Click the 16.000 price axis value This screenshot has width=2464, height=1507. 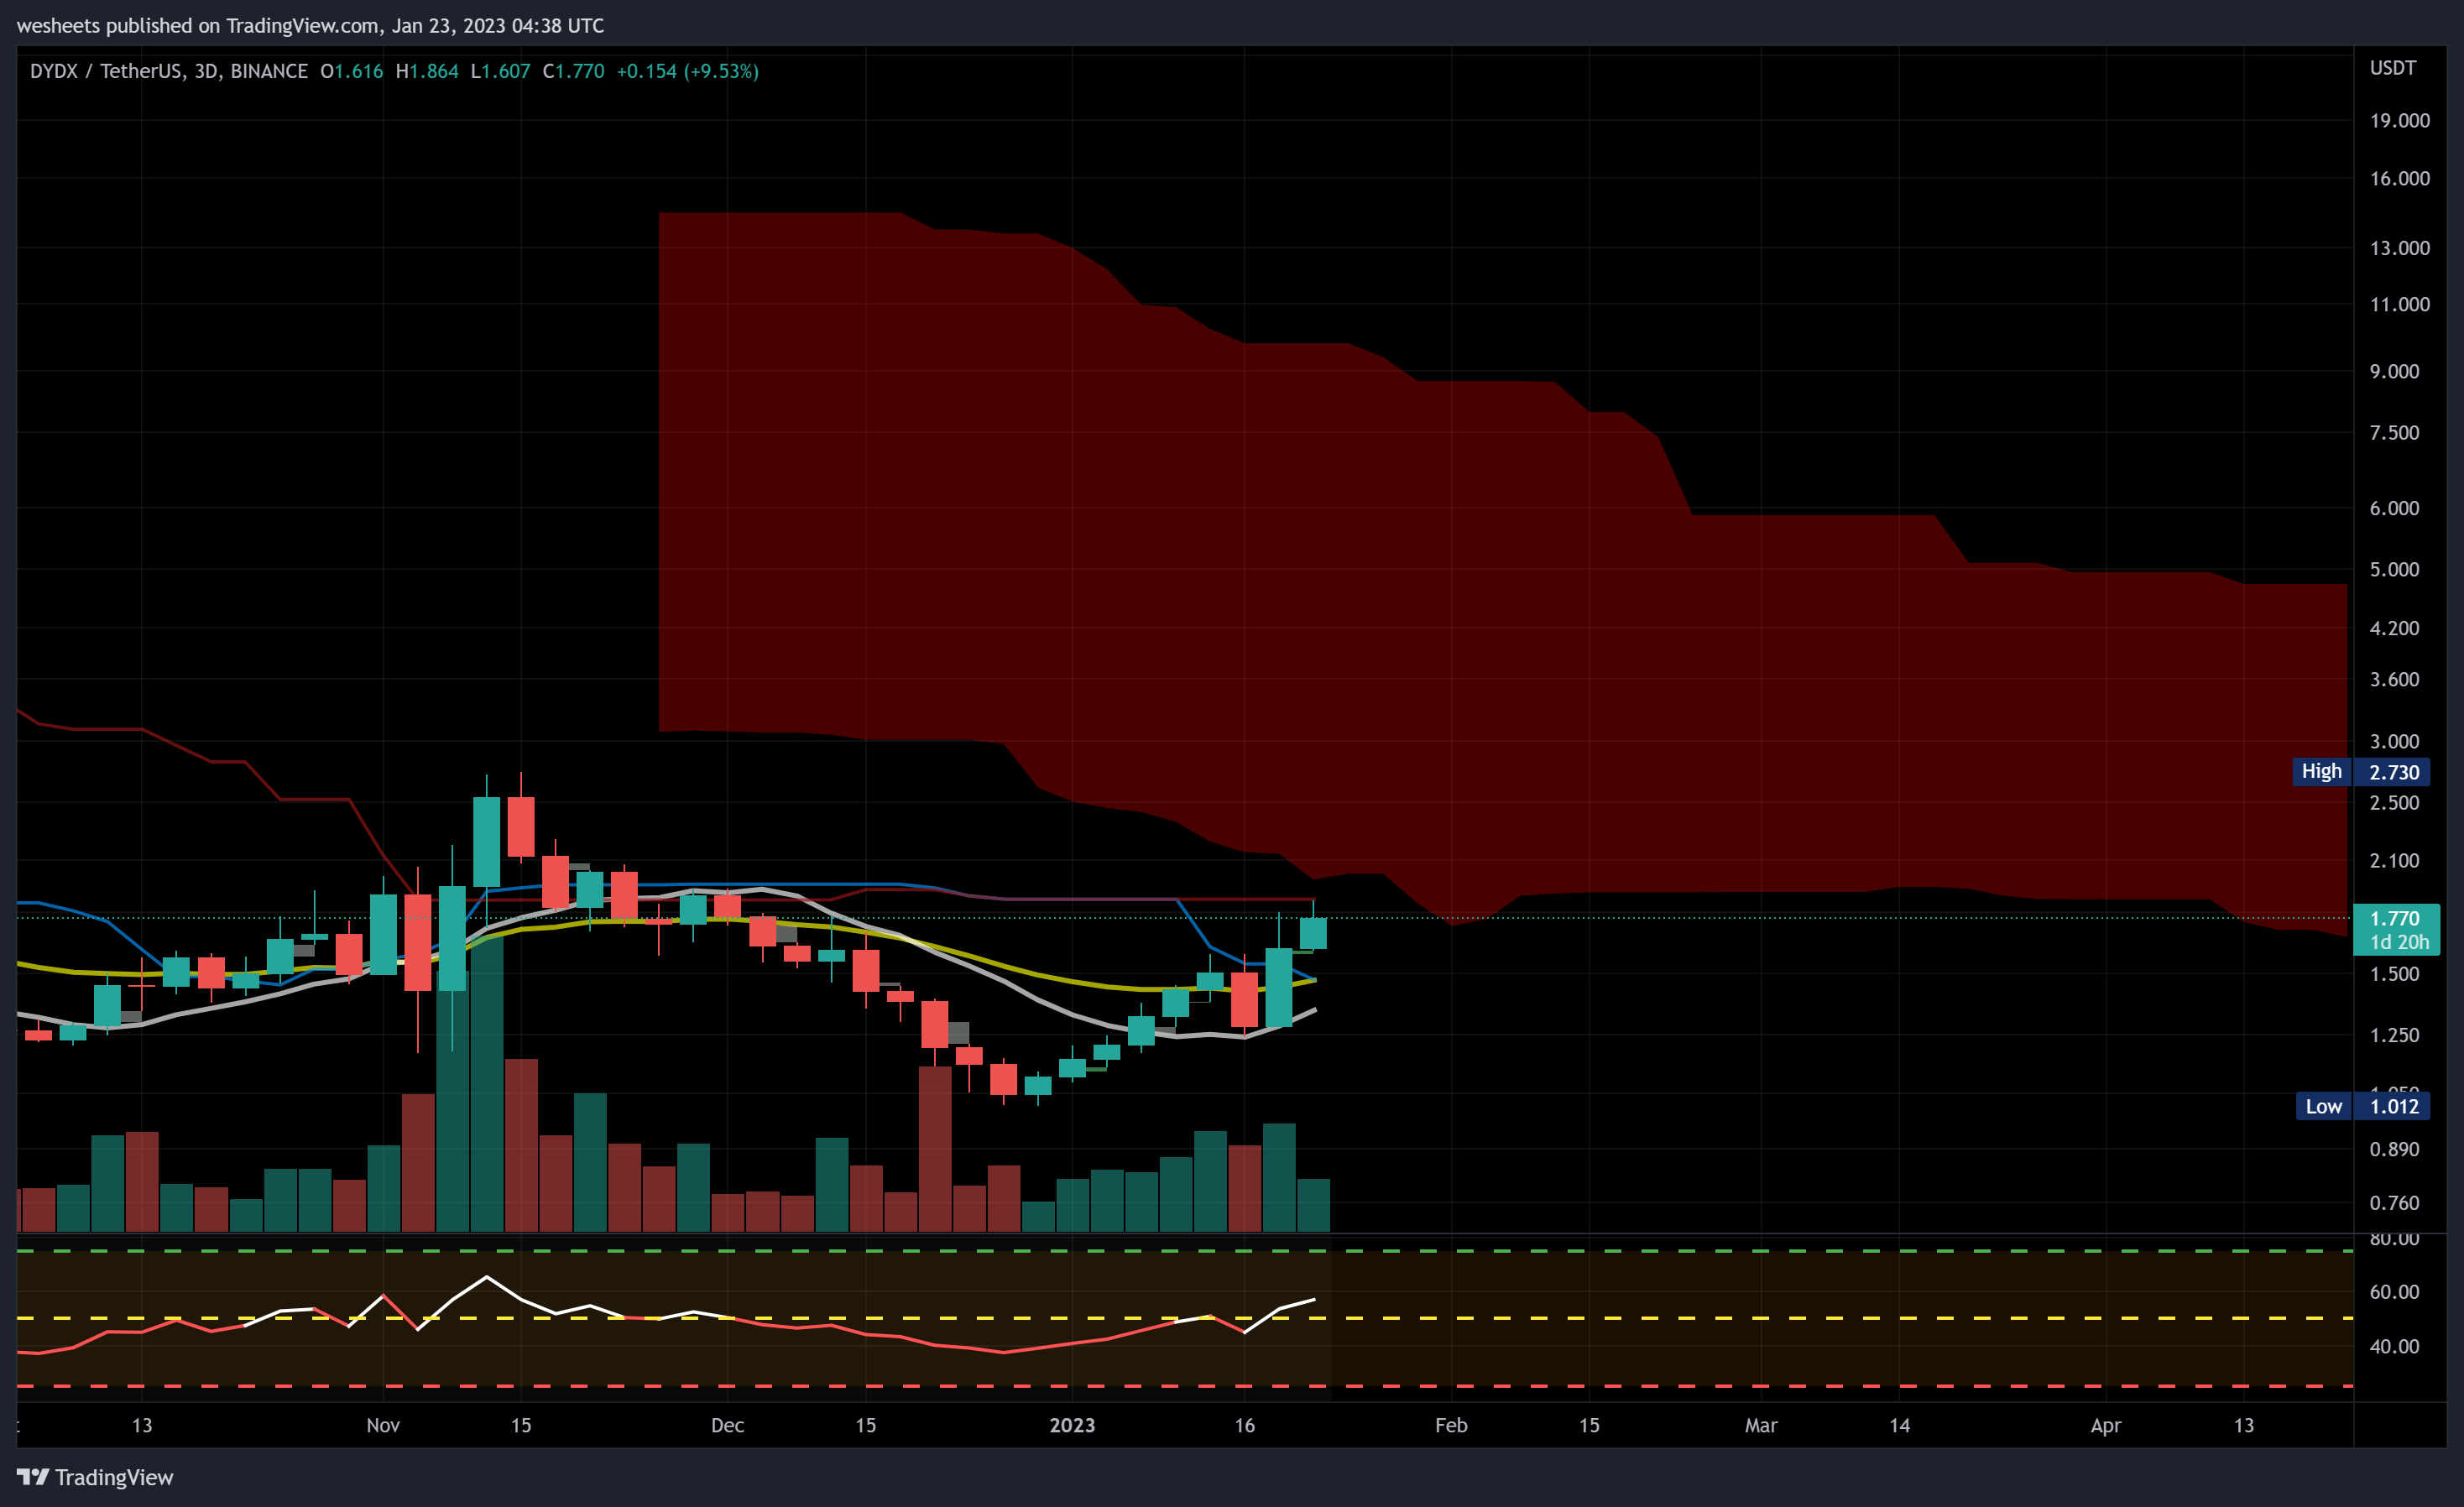2399,178
